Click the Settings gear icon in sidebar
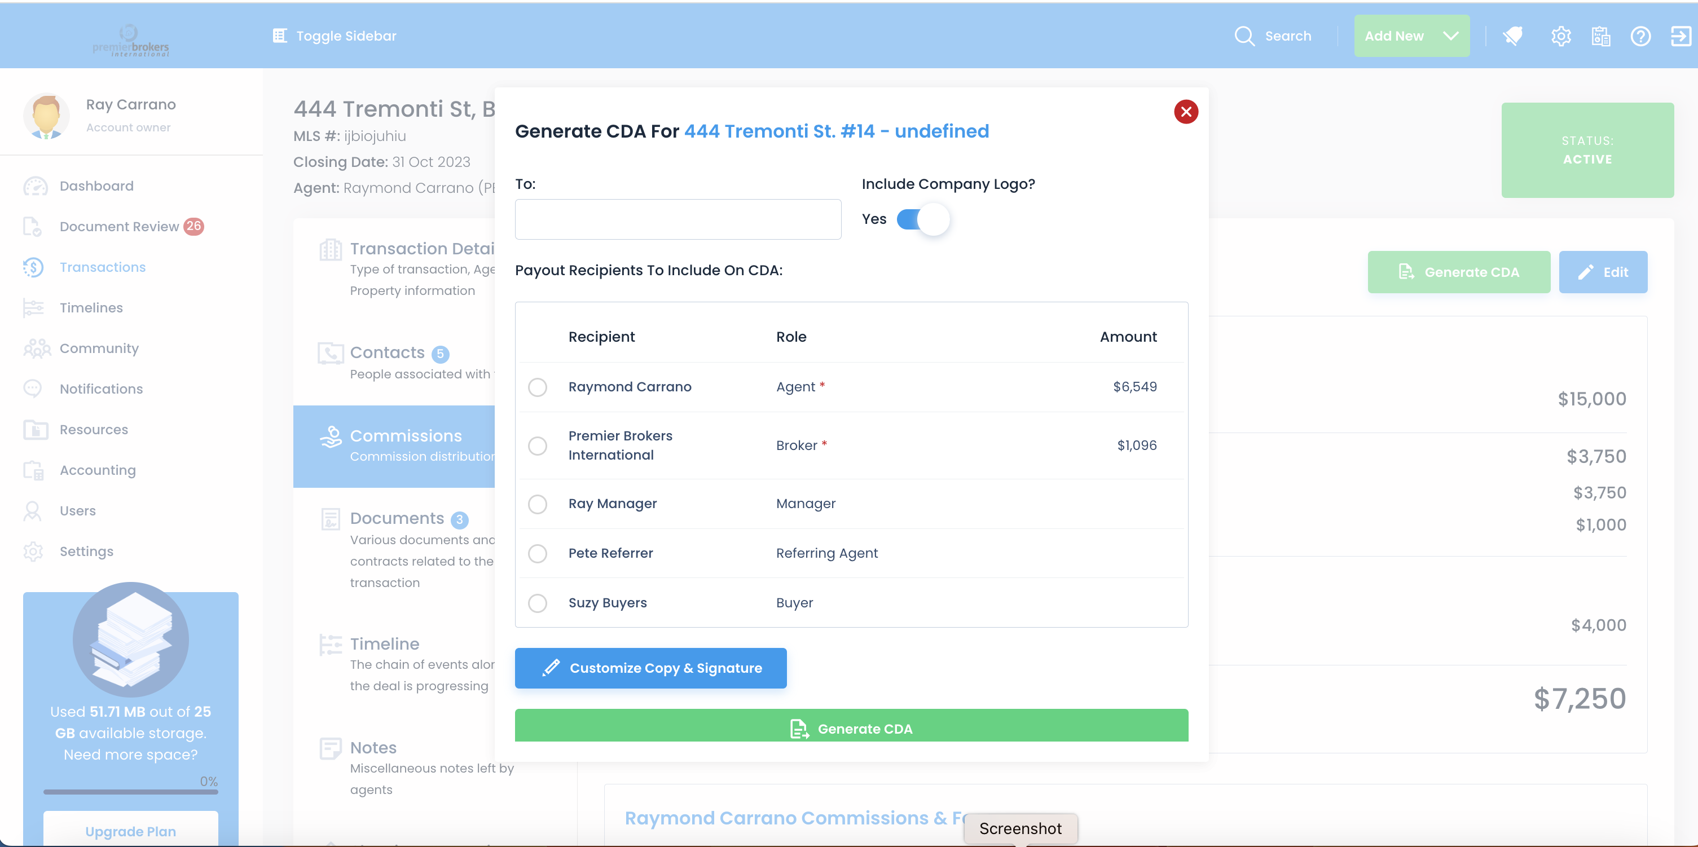The width and height of the screenshot is (1698, 847). 33,551
